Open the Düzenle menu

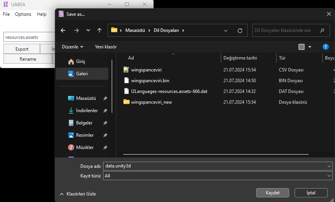72,47
